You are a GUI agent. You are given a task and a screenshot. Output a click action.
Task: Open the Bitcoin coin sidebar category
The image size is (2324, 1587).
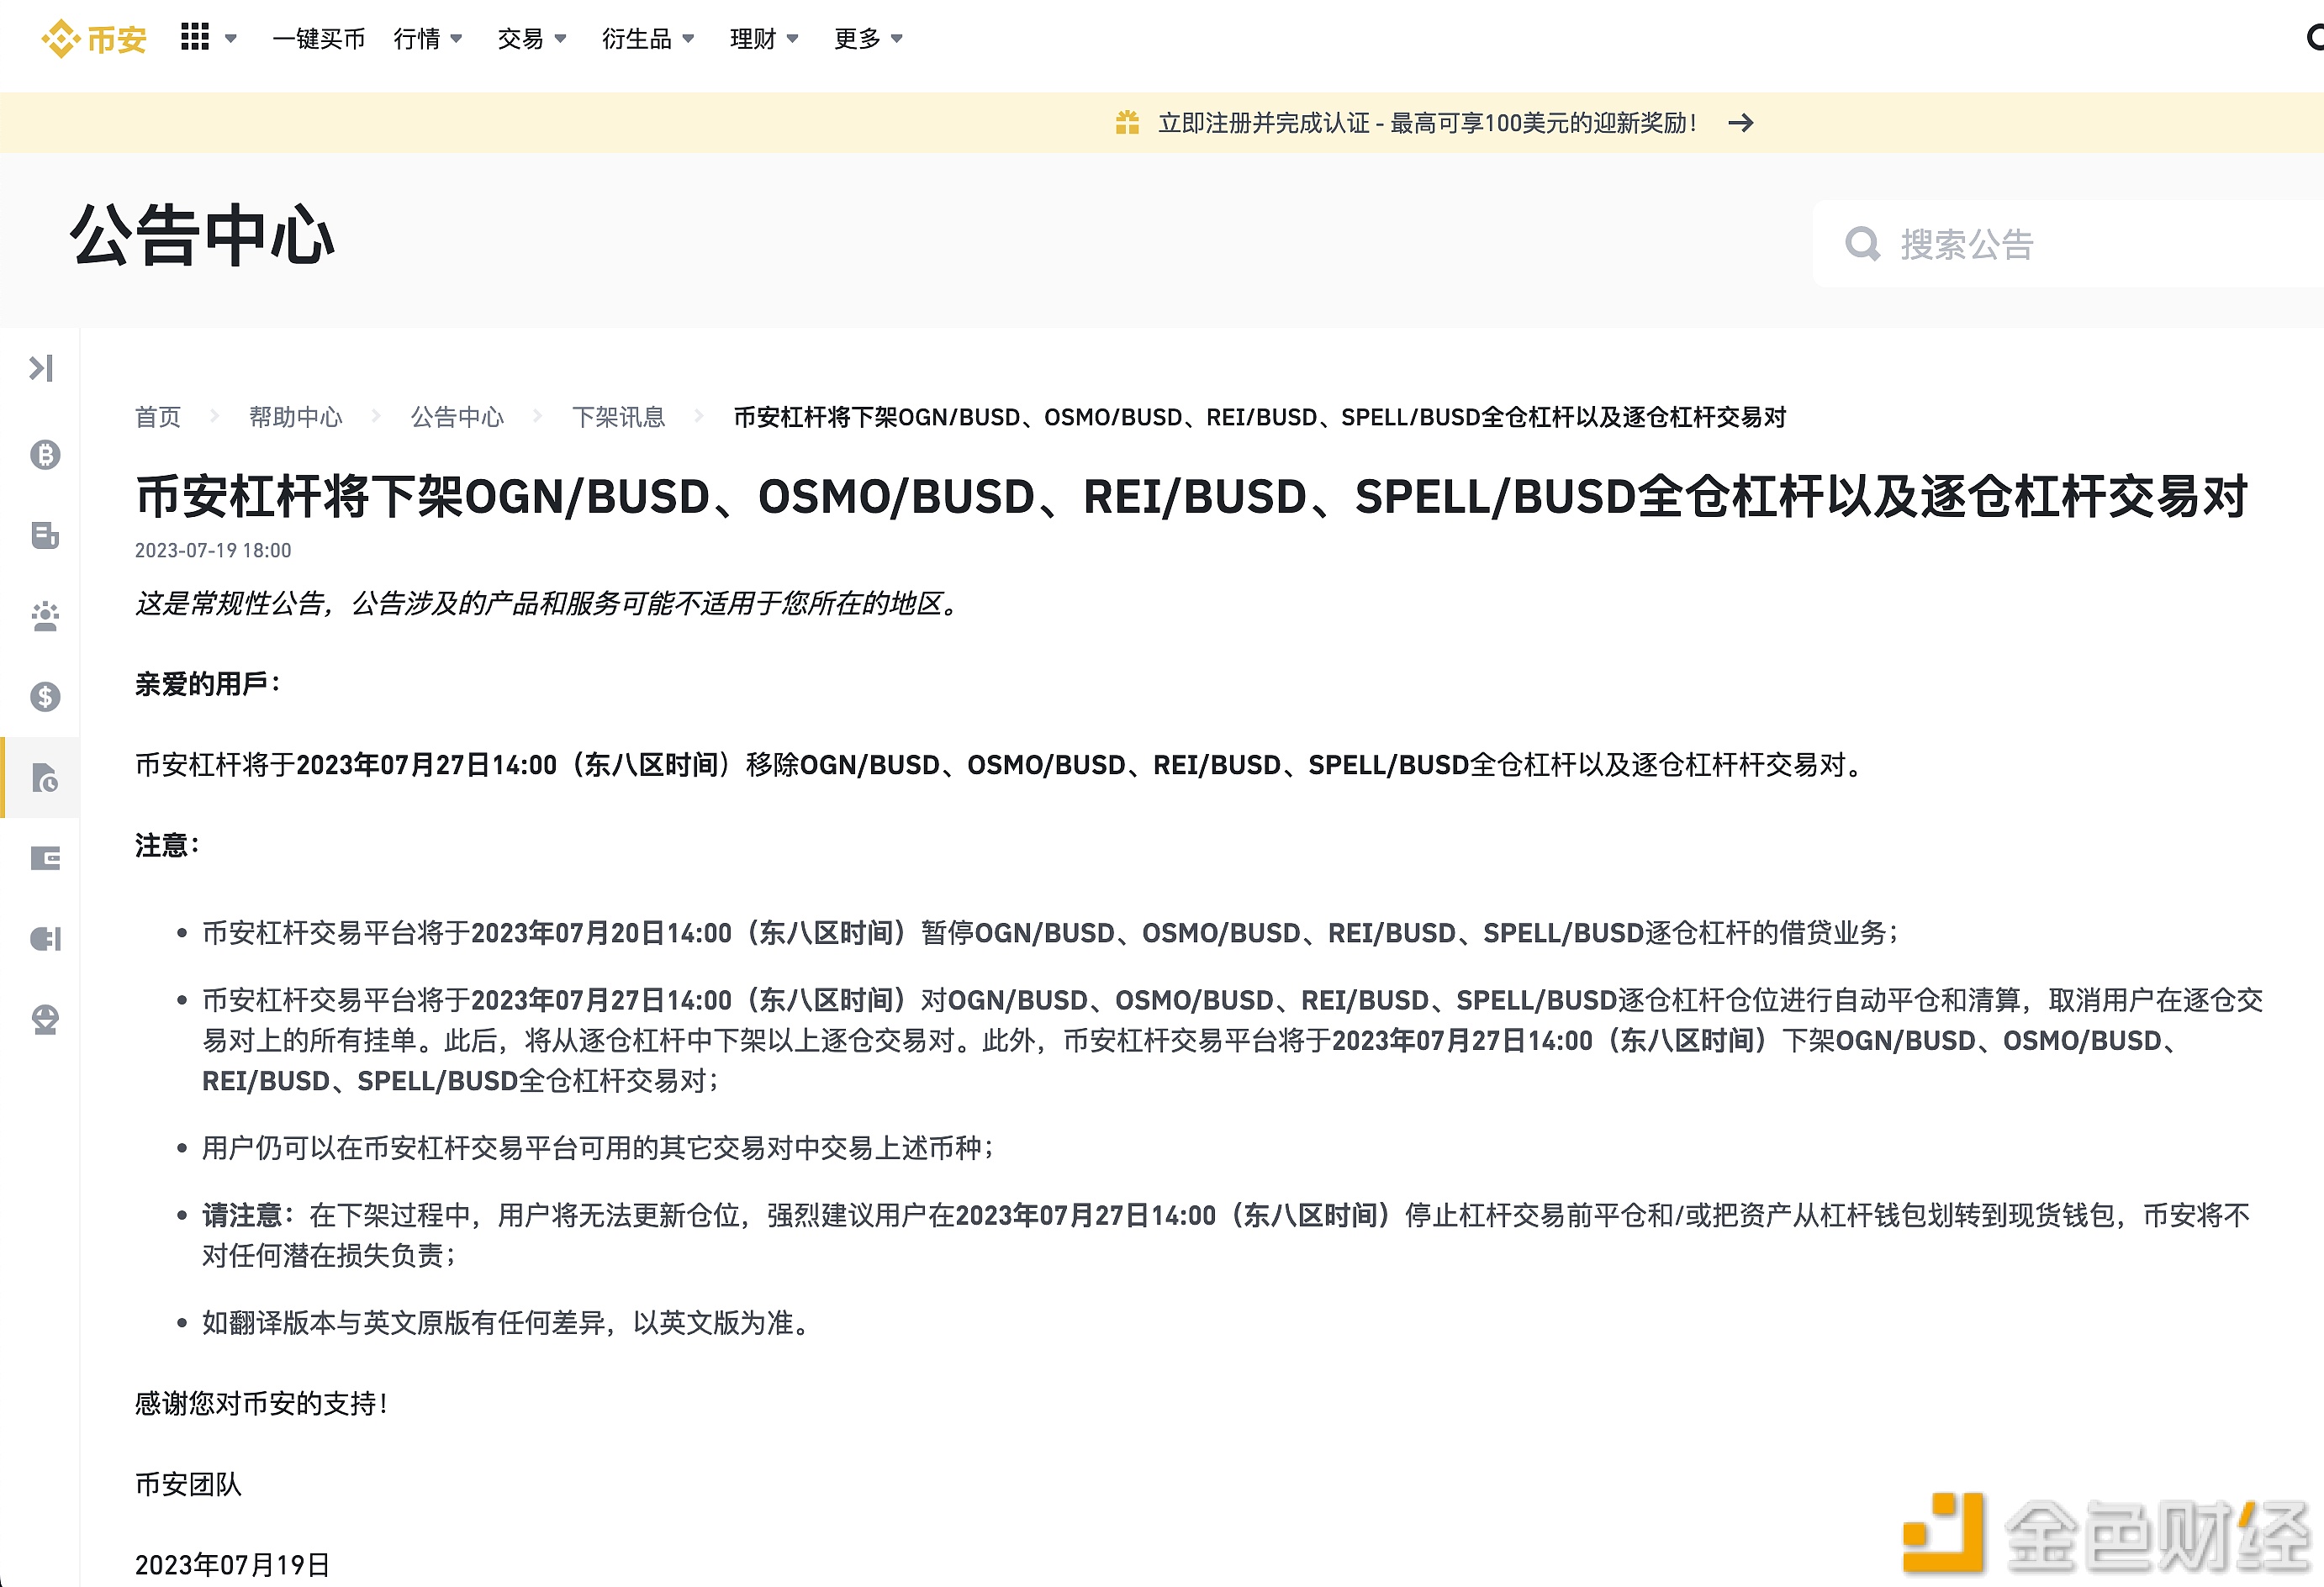click(x=45, y=455)
